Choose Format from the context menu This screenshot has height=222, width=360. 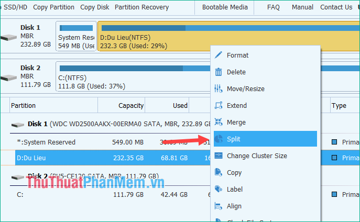click(265, 55)
